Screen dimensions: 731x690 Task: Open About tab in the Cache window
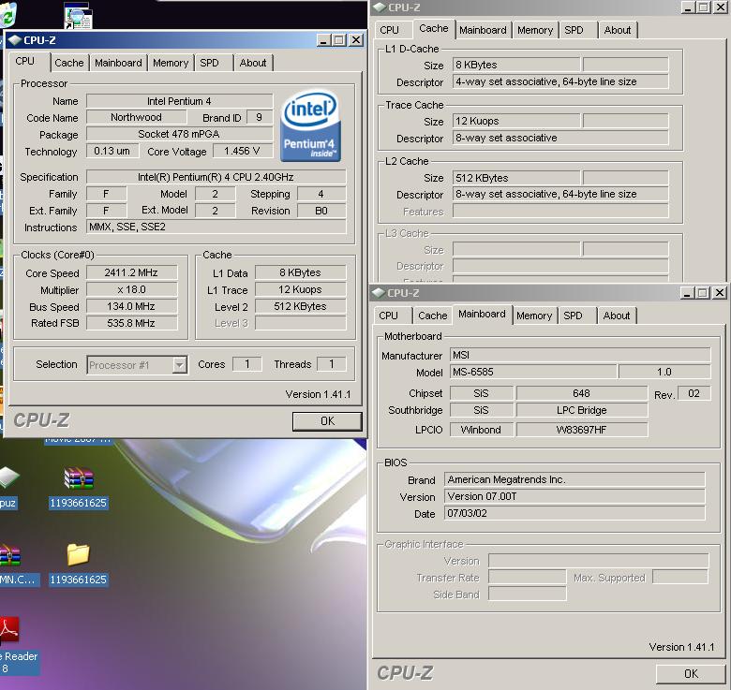[618, 30]
